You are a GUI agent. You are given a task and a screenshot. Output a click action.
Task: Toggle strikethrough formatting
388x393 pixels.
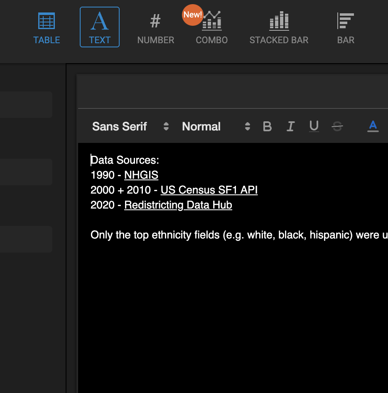coord(337,126)
